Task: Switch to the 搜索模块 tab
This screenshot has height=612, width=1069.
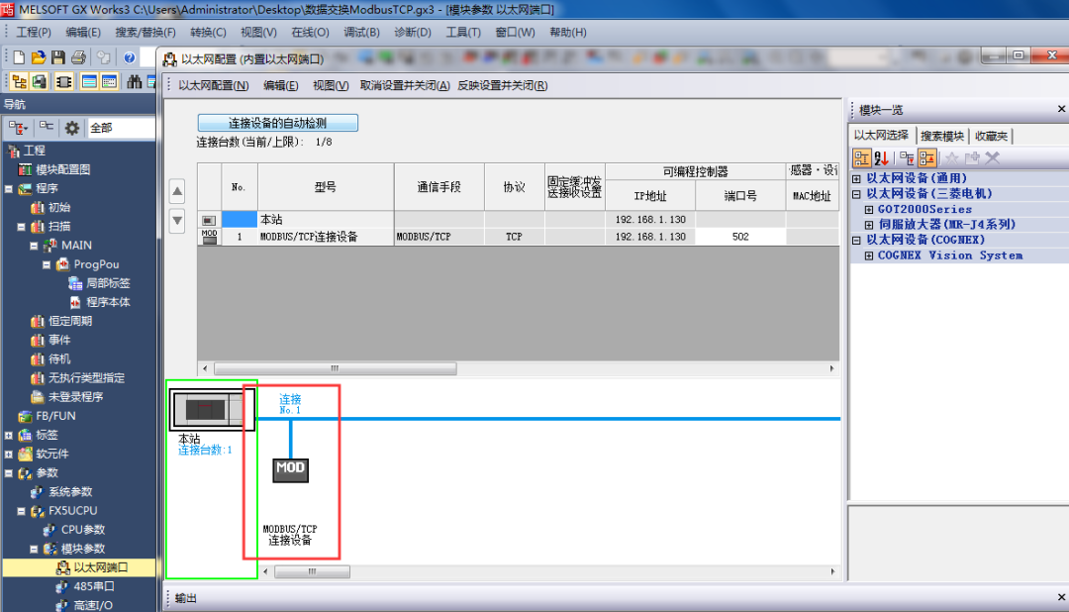Action: click(941, 136)
